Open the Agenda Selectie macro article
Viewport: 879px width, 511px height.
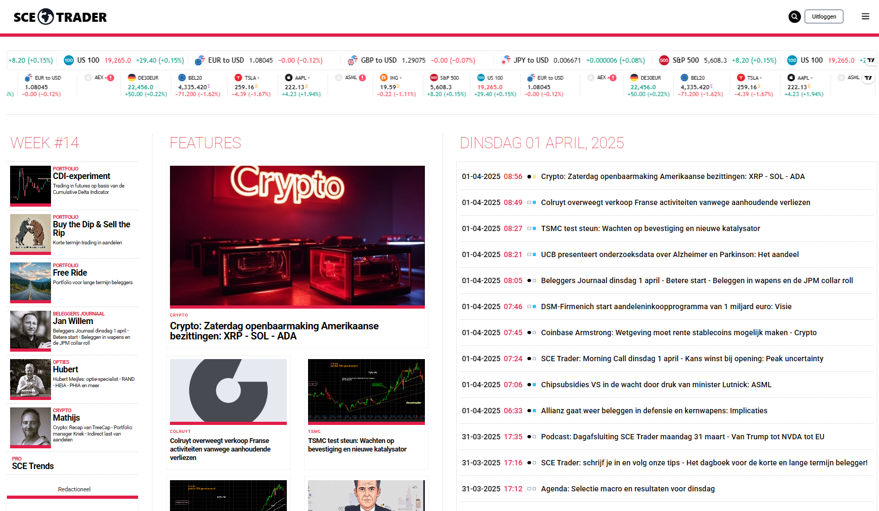pos(628,489)
